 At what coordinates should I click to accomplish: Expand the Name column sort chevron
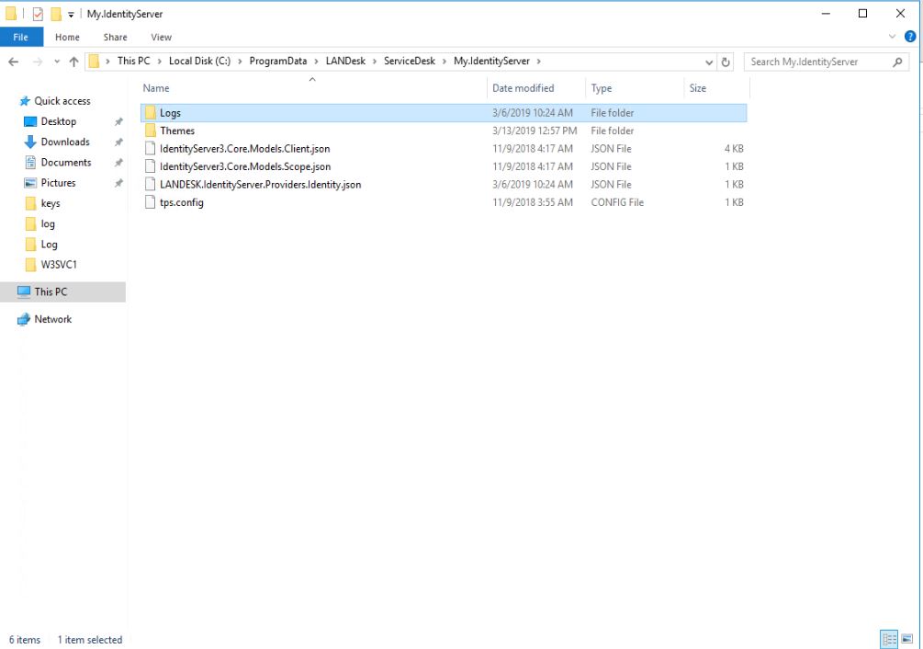[x=312, y=80]
